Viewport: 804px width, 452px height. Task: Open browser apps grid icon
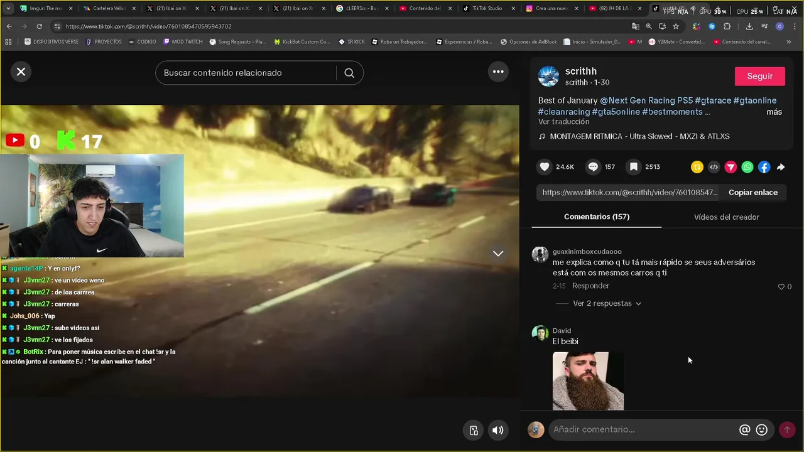[x=8, y=42]
